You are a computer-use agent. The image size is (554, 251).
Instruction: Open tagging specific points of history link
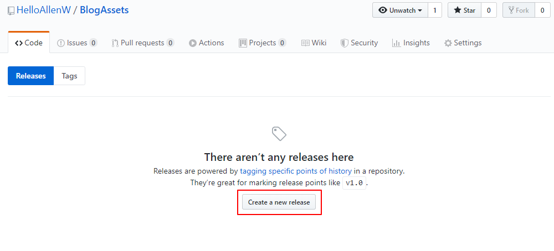(296, 171)
